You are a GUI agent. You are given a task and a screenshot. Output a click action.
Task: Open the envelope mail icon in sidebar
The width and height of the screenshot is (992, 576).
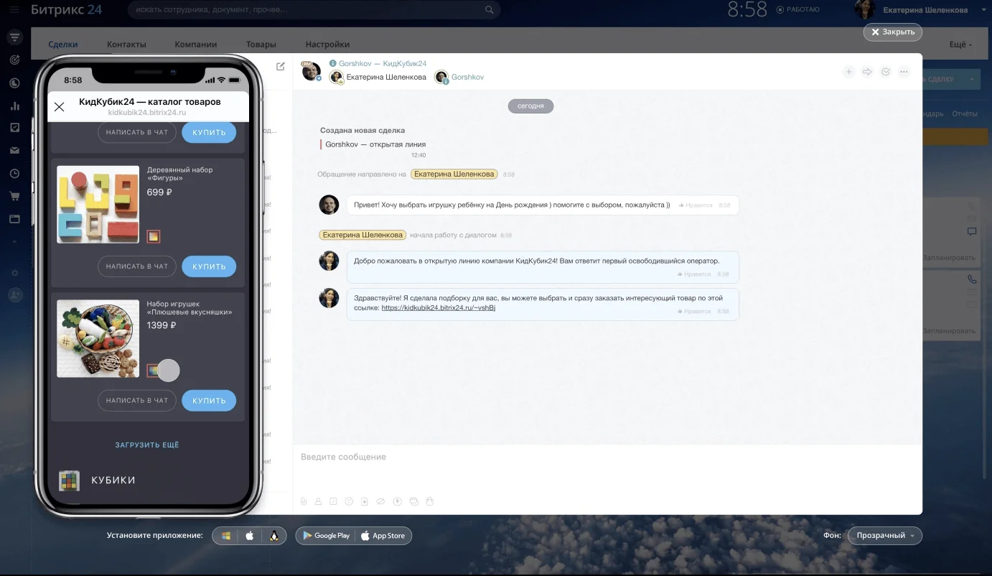[x=14, y=151]
